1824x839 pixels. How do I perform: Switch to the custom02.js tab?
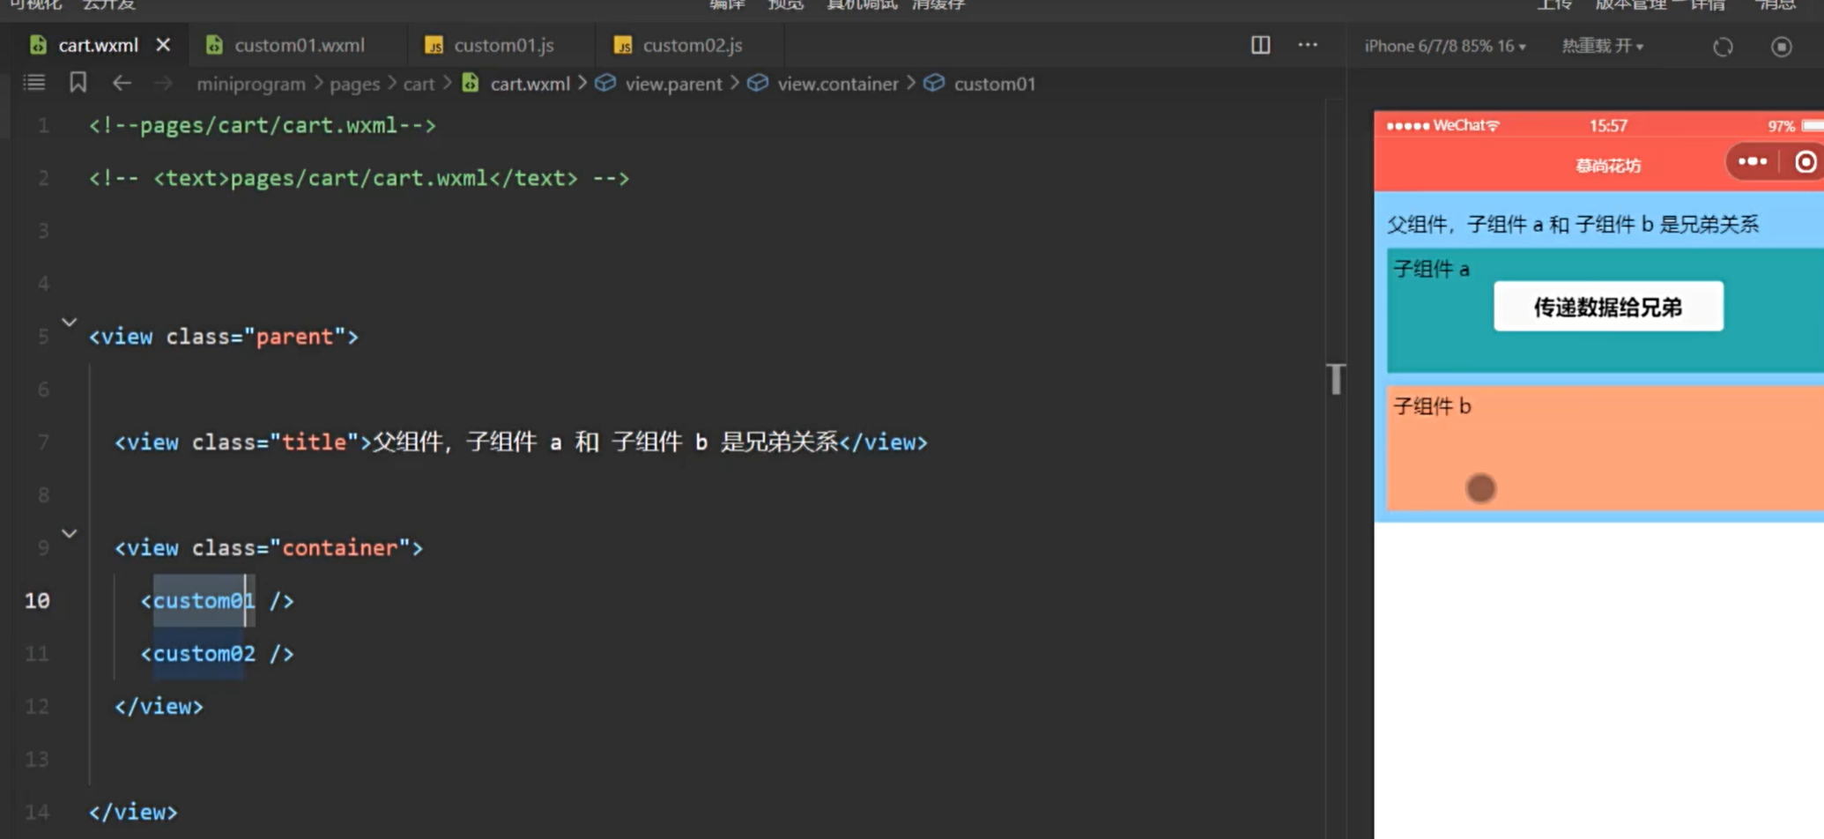(x=692, y=45)
